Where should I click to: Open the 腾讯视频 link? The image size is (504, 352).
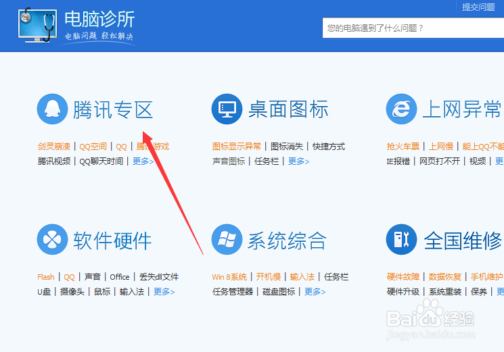click(x=53, y=161)
